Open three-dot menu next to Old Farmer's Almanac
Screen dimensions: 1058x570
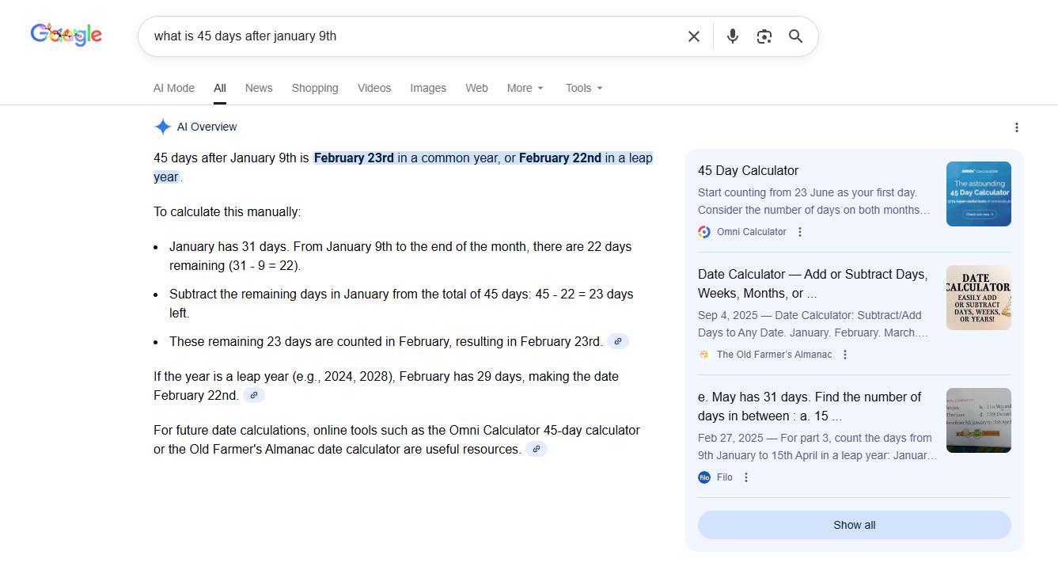coord(845,355)
